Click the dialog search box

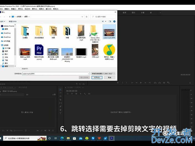103,17
